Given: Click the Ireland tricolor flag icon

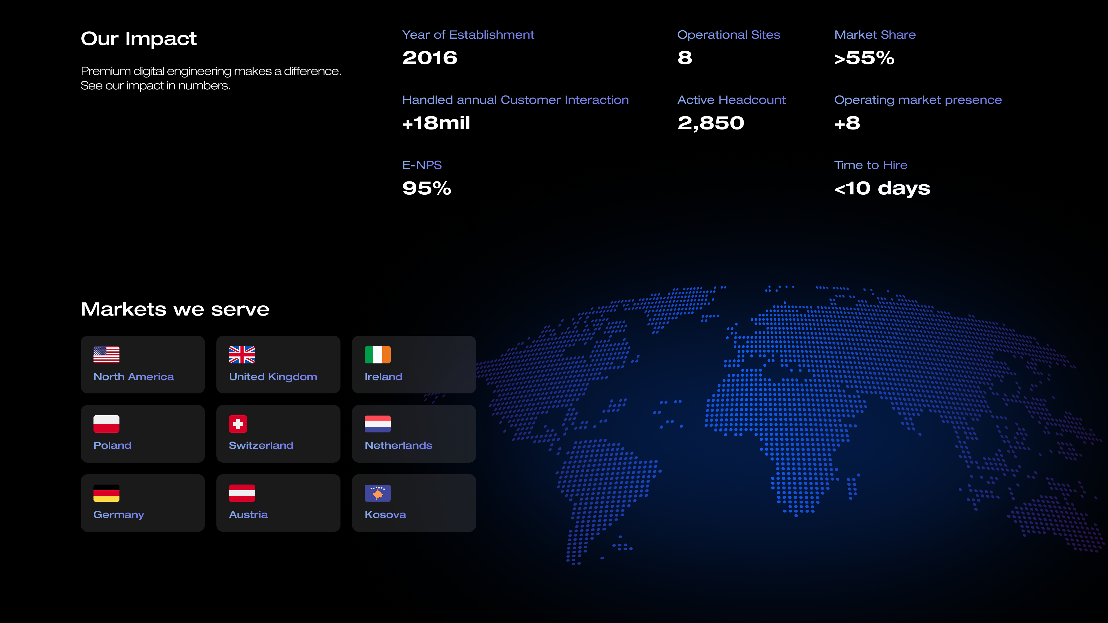Looking at the screenshot, I should click(x=377, y=355).
